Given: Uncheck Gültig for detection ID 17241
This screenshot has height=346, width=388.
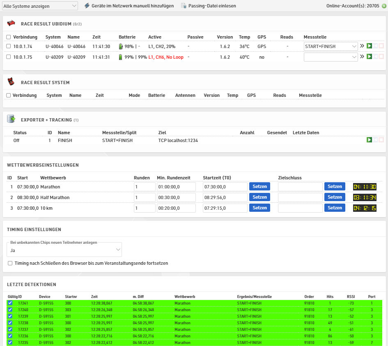Looking at the screenshot, I should (x=10, y=303).
